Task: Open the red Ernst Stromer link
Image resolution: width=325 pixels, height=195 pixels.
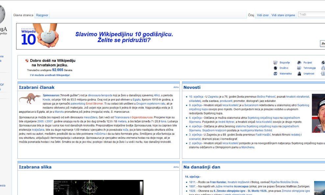Action: click(94, 104)
